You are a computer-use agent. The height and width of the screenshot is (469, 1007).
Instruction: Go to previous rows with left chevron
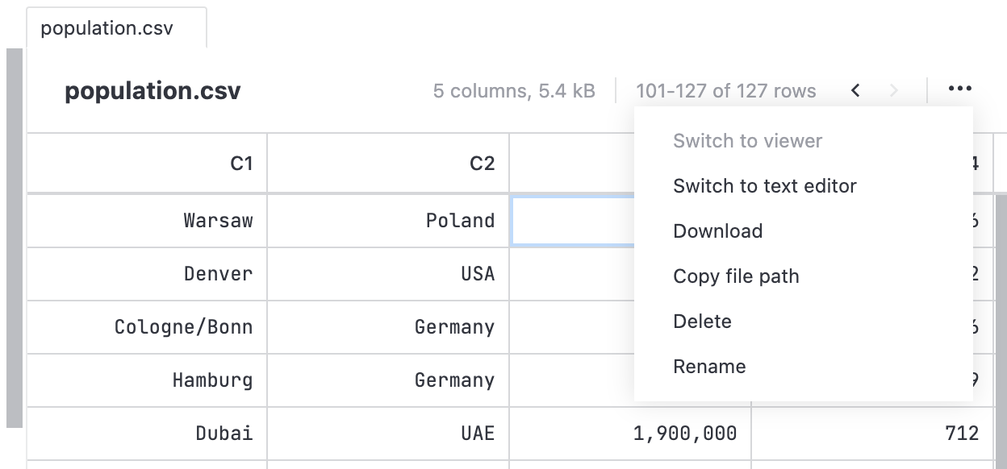pyautogui.click(x=854, y=90)
